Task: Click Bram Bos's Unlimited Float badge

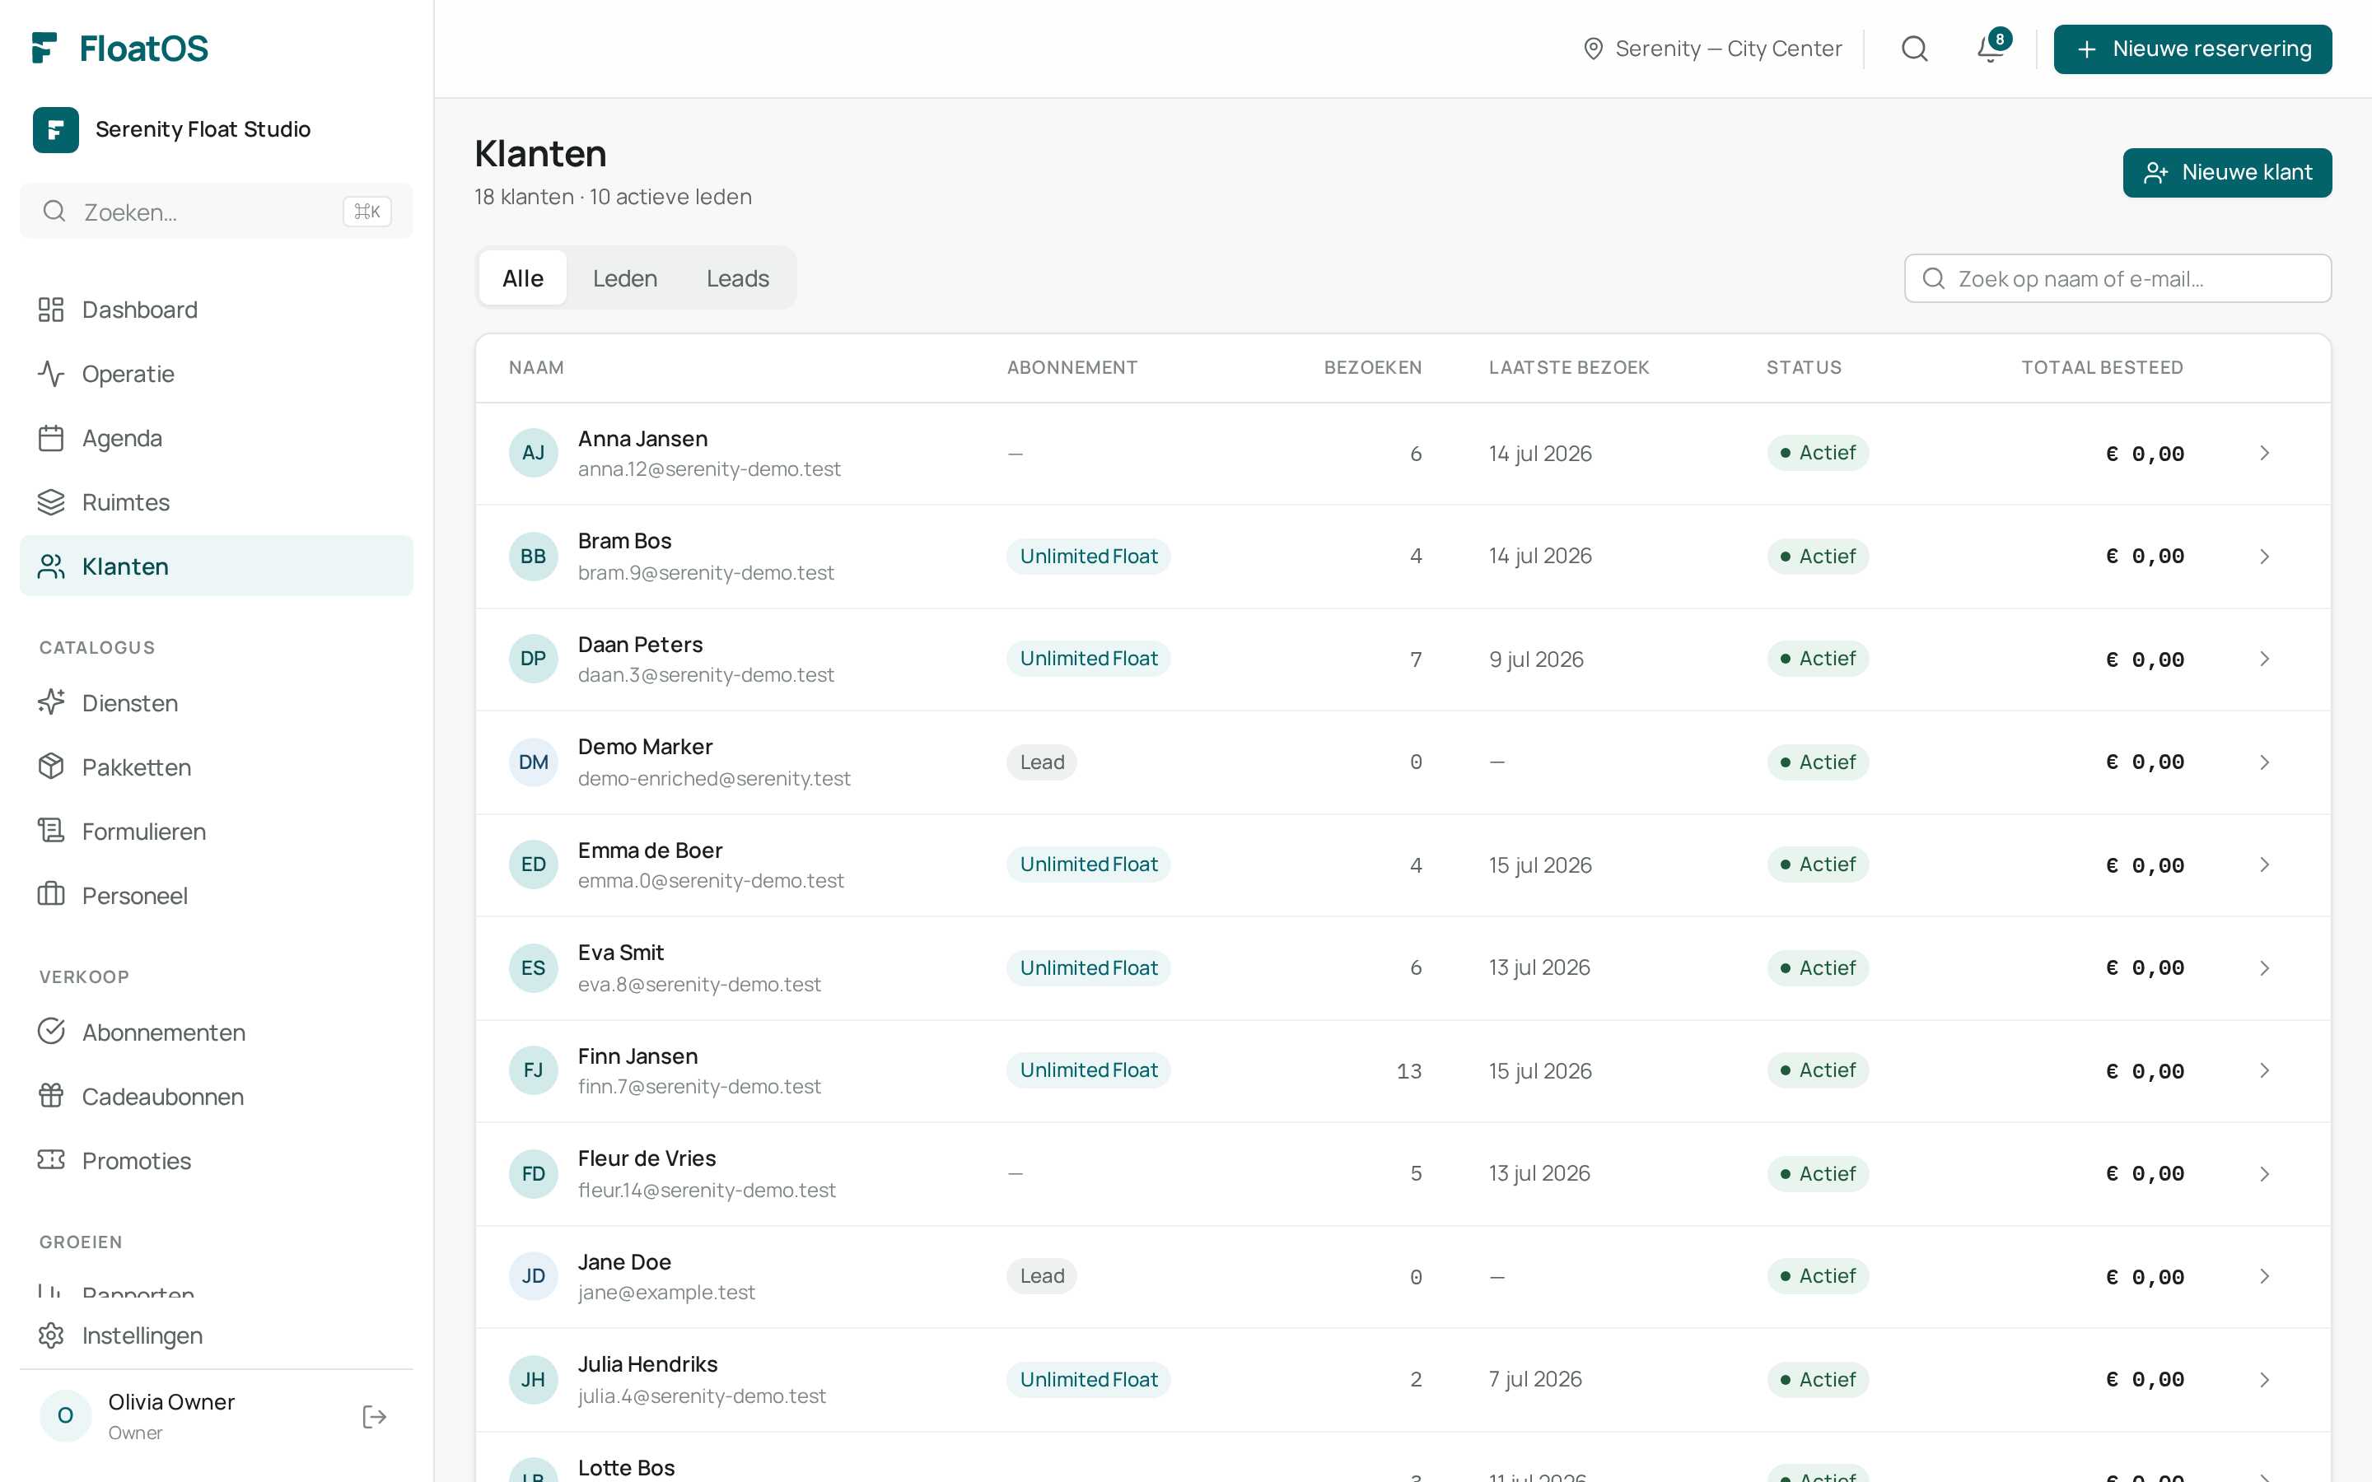Action: [1088, 556]
